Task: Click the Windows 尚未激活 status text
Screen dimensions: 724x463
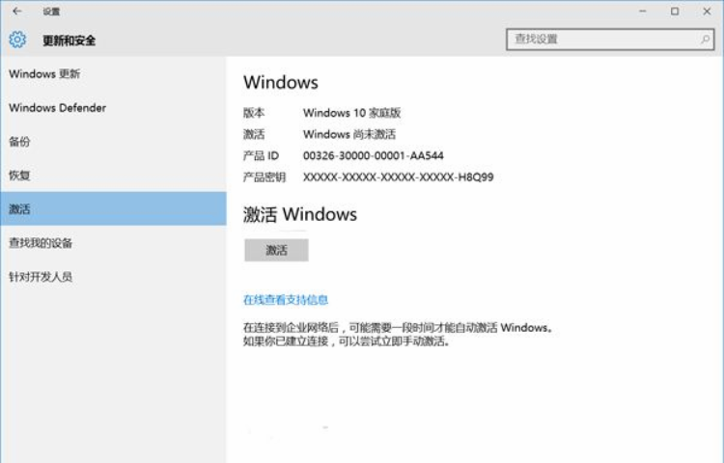Action: pos(349,134)
